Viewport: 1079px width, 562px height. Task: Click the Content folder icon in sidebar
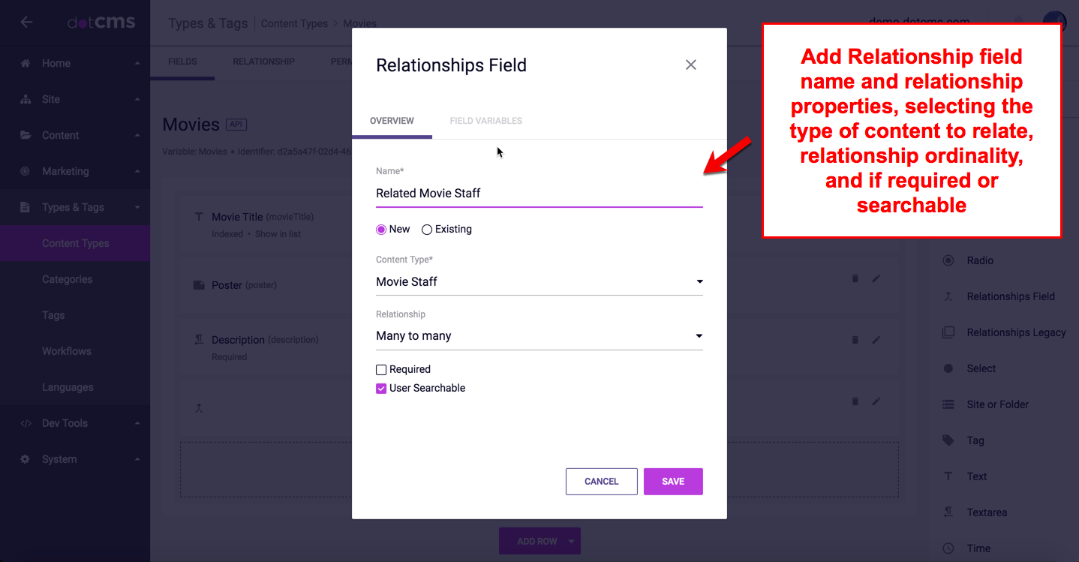click(x=26, y=136)
